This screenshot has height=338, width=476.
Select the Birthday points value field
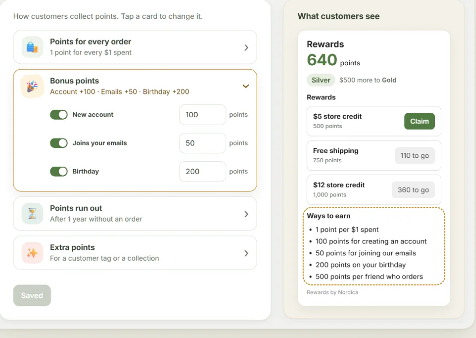click(x=203, y=171)
